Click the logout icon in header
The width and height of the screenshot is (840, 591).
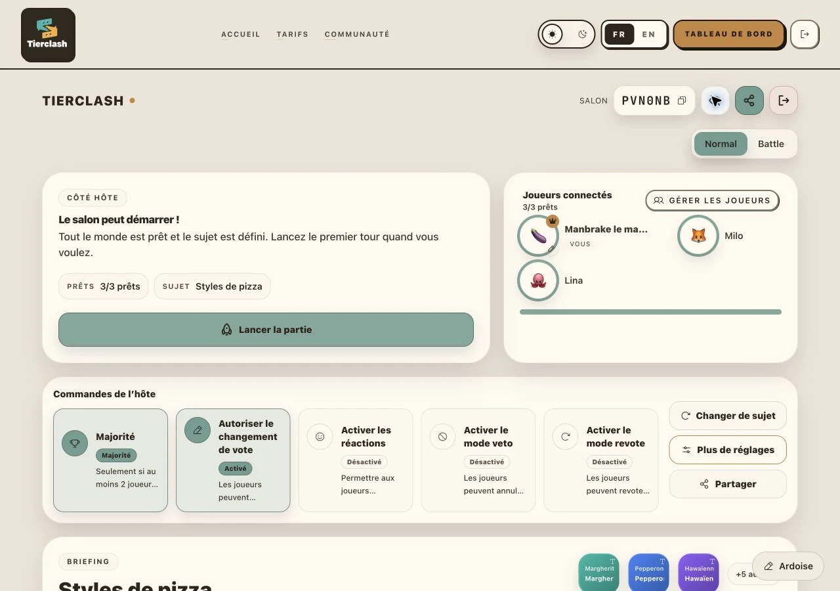[805, 34]
